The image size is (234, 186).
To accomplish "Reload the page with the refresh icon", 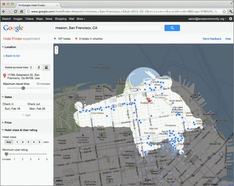I will tap(15, 11).
